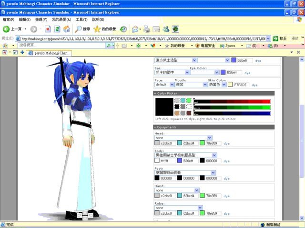Stop page loading with red X icon

(x=48, y=29)
